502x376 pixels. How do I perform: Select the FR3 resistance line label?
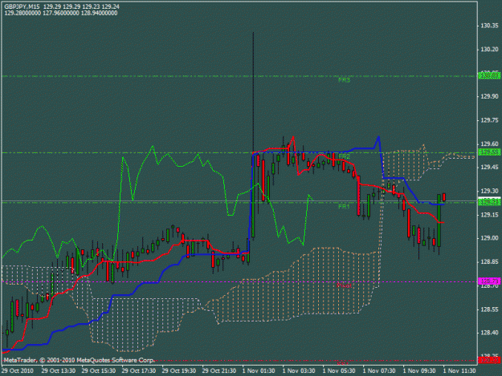344,80
